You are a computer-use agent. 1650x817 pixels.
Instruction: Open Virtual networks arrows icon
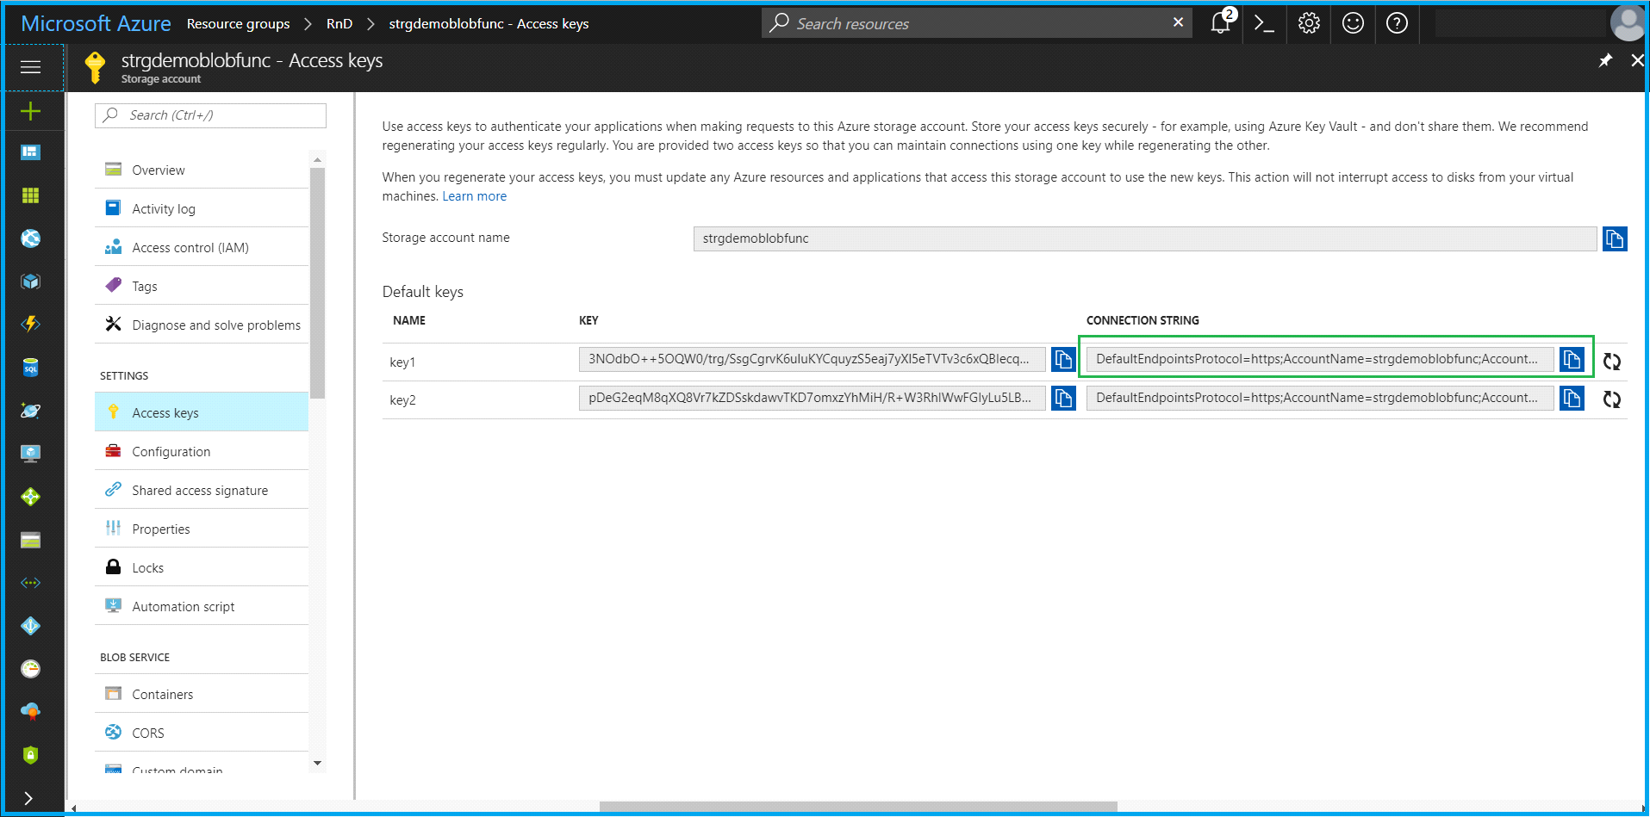31,583
